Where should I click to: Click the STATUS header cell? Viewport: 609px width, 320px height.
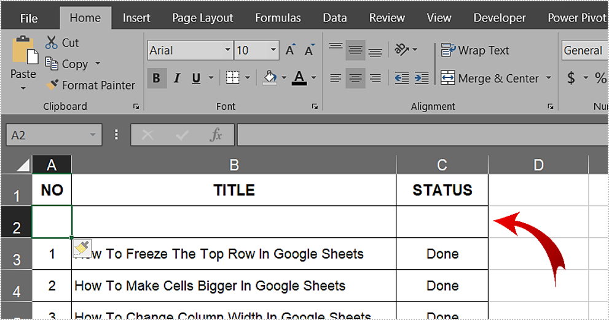coord(442,190)
